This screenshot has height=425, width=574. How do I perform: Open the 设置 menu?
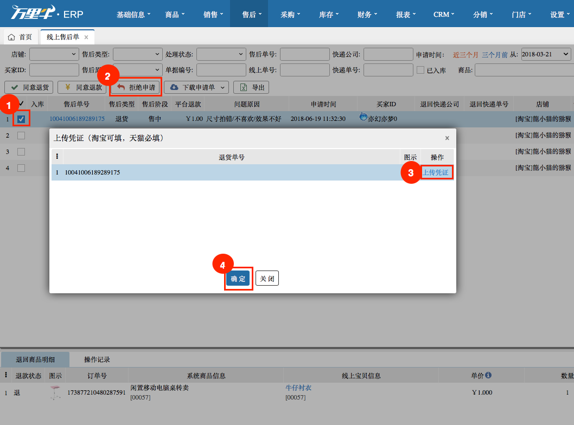(x=560, y=14)
